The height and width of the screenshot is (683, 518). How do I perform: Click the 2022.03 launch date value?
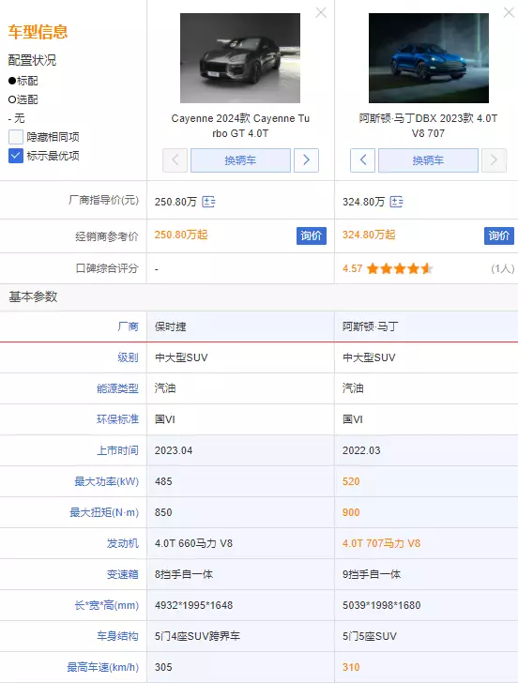361,450
